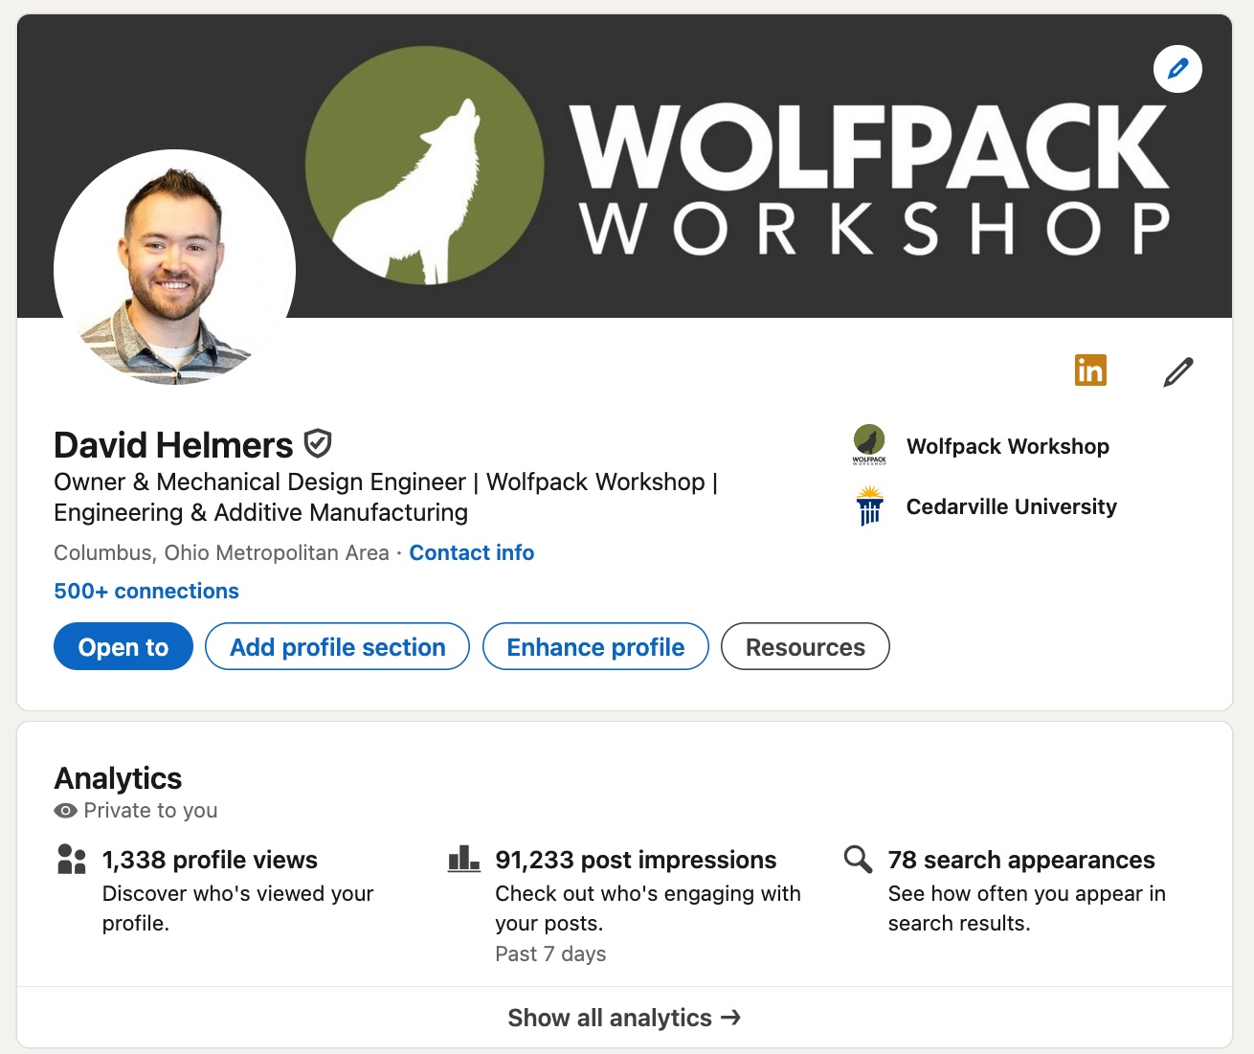
Task: Click the Analytics section heading
Action: (118, 778)
